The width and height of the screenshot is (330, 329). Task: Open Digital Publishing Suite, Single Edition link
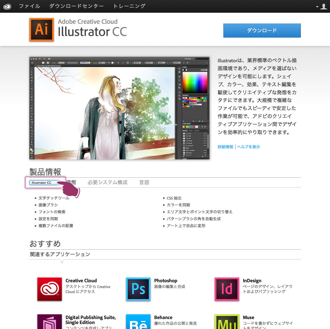(x=91, y=320)
